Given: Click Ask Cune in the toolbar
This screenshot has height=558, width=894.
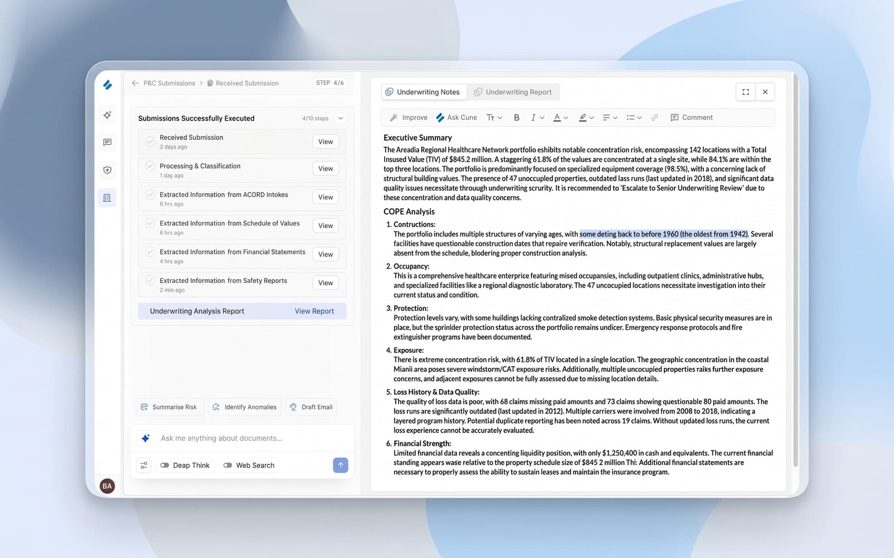Looking at the screenshot, I should pyautogui.click(x=456, y=118).
